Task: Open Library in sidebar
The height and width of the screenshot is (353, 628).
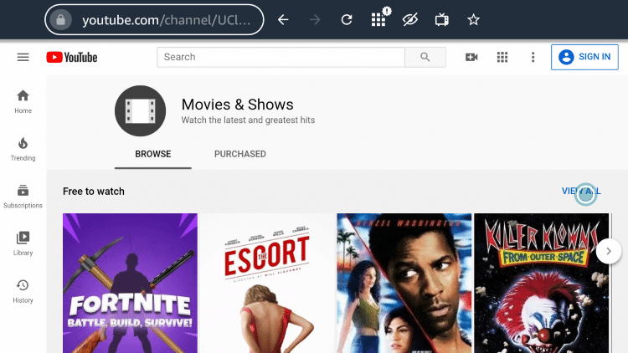Action: tap(23, 243)
